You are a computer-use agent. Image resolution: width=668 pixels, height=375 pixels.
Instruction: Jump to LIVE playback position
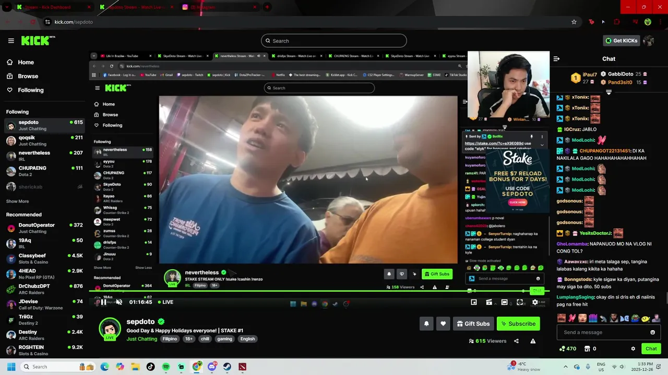pyautogui.click(x=165, y=302)
